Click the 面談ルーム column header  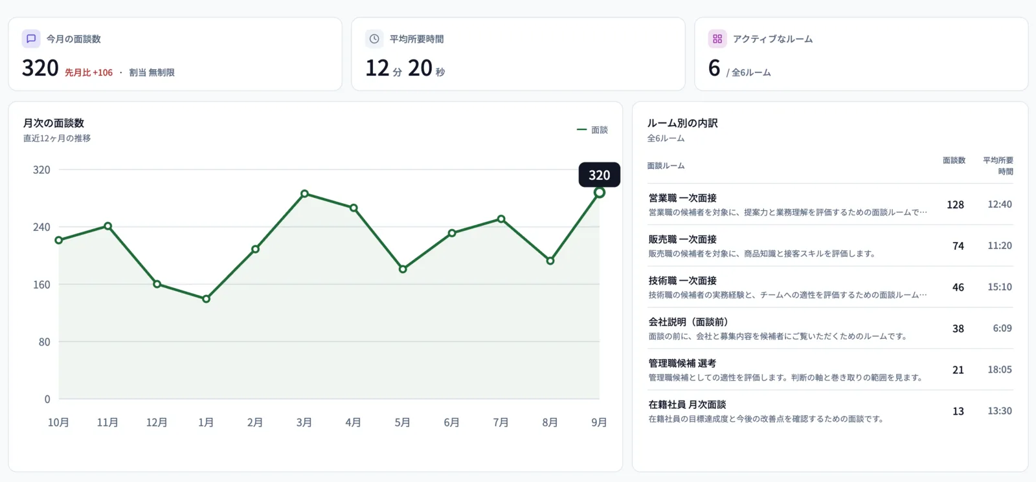(x=666, y=166)
